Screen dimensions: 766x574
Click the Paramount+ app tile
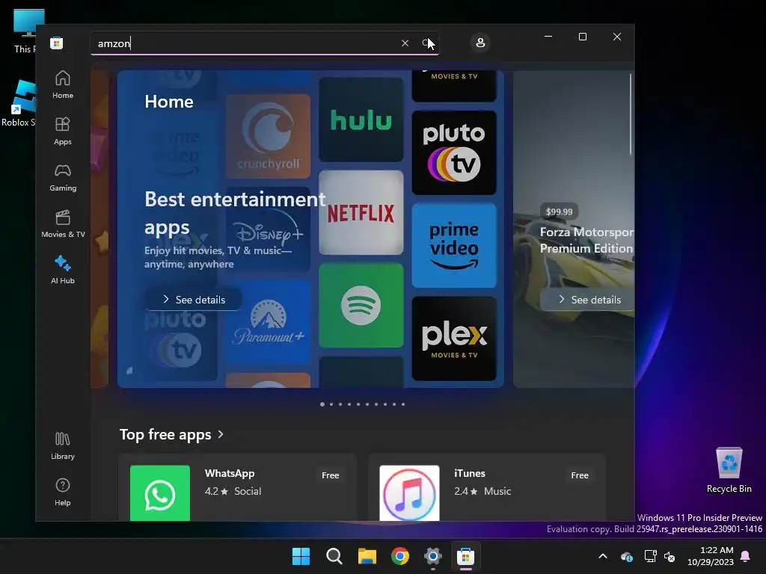click(x=269, y=322)
